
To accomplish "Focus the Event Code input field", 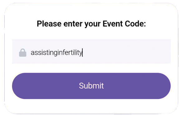I will (91, 52).
